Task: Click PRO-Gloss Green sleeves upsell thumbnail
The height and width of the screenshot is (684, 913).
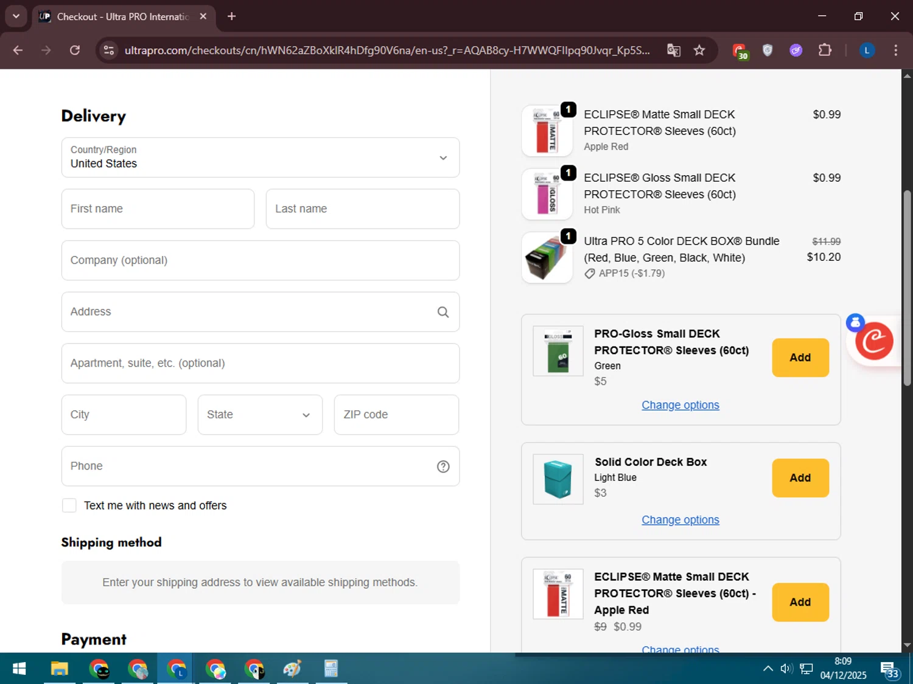Action: pyautogui.click(x=558, y=351)
